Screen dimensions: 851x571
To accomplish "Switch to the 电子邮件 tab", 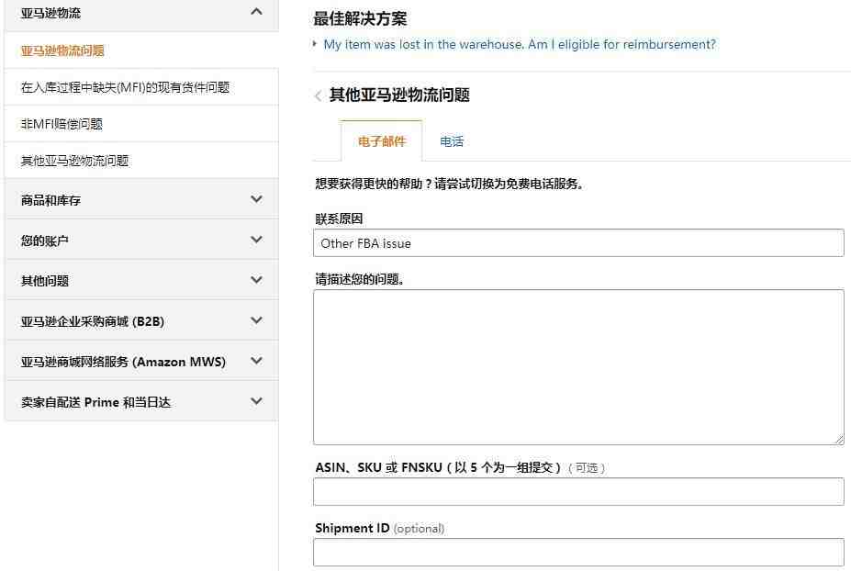I will [x=382, y=141].
